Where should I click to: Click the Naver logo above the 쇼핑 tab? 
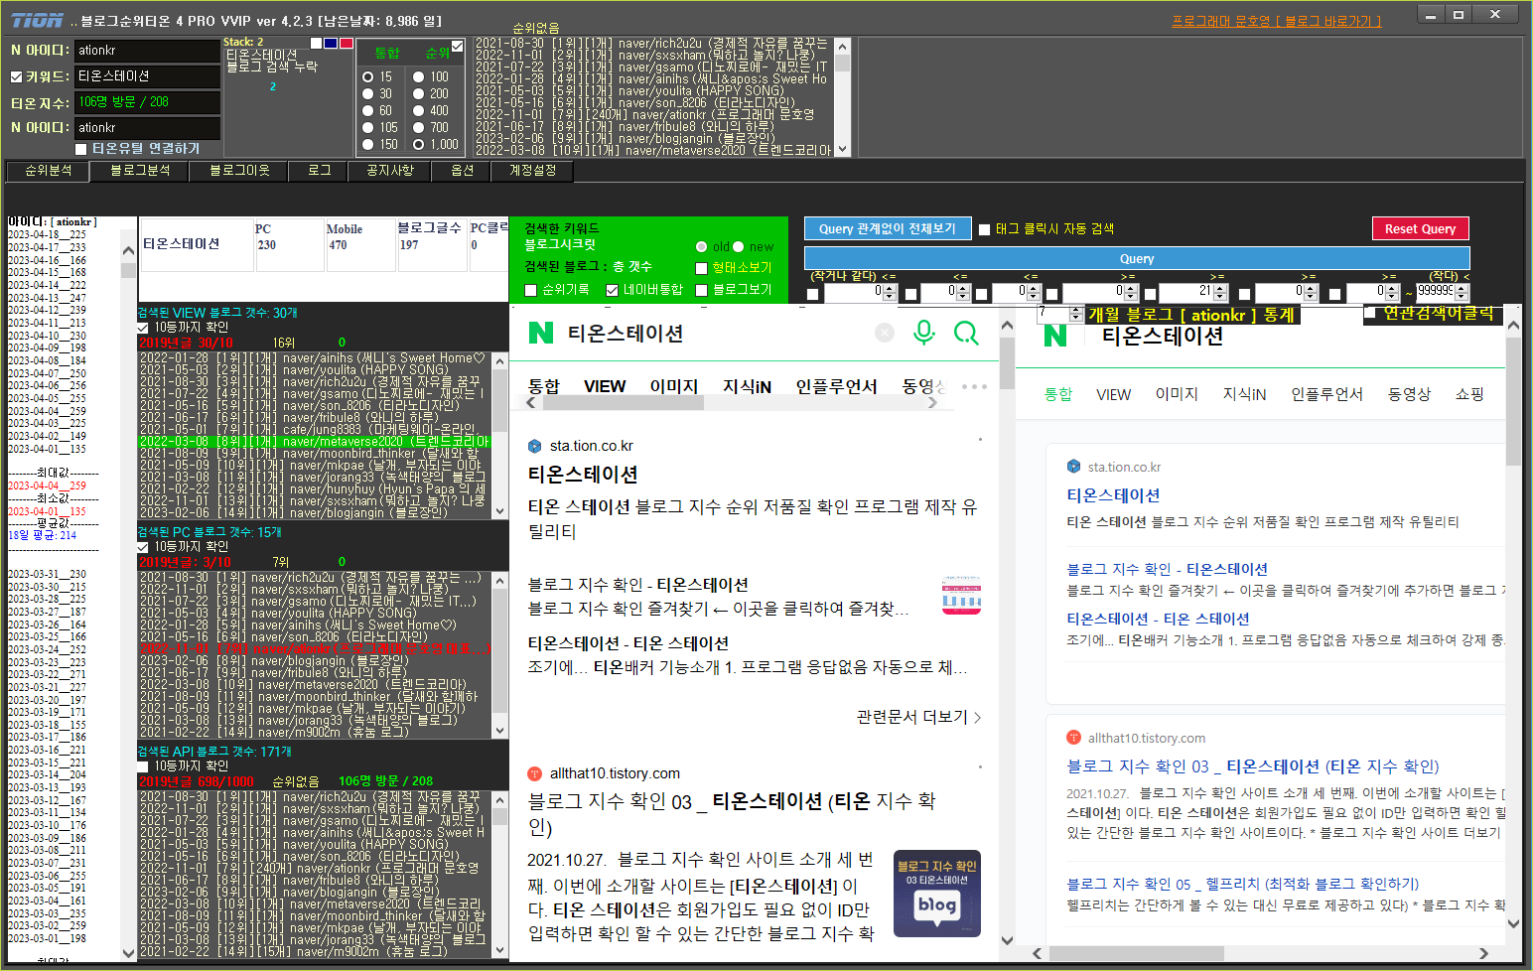(1055, 336)
